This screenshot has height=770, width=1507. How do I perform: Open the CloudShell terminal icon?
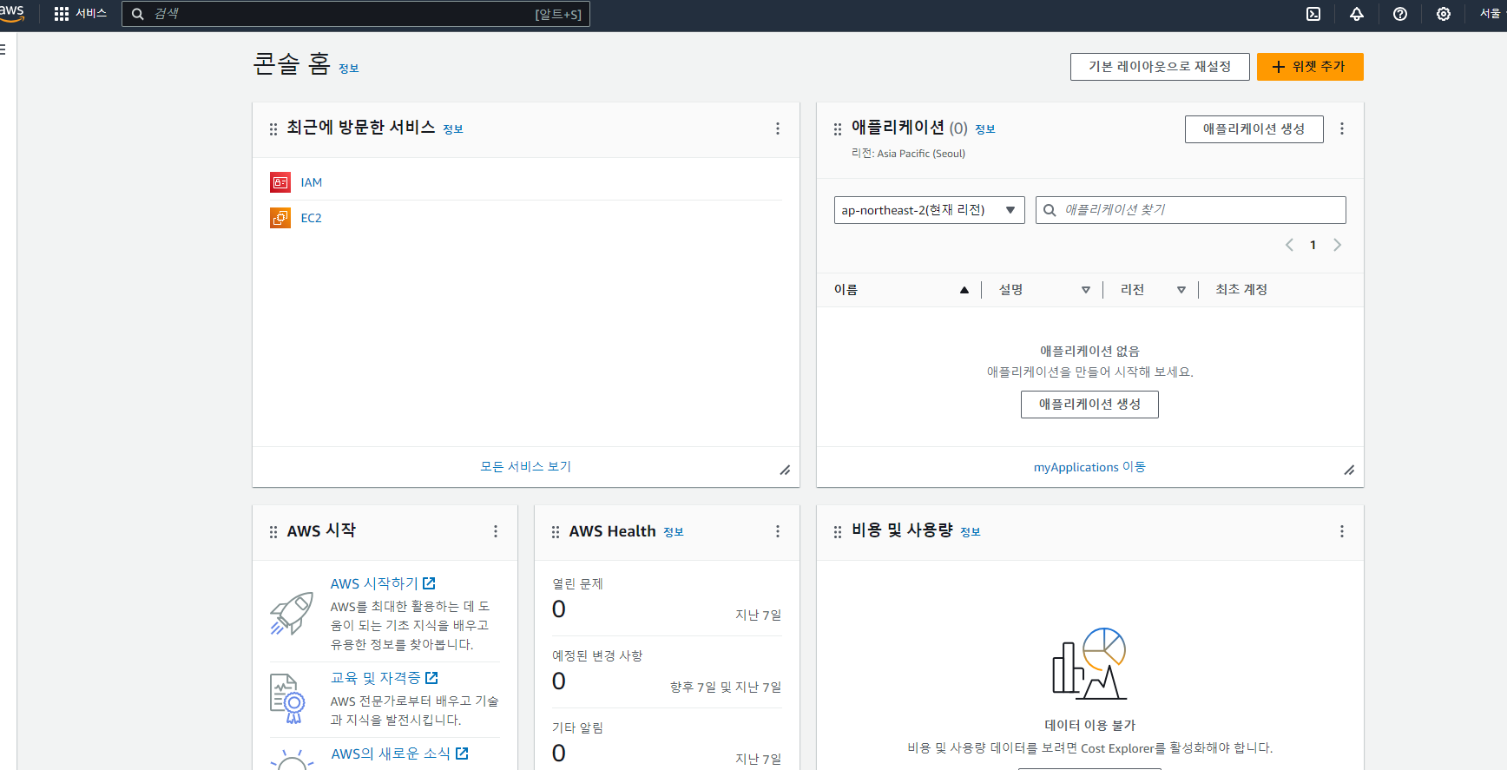point(1313,14)
